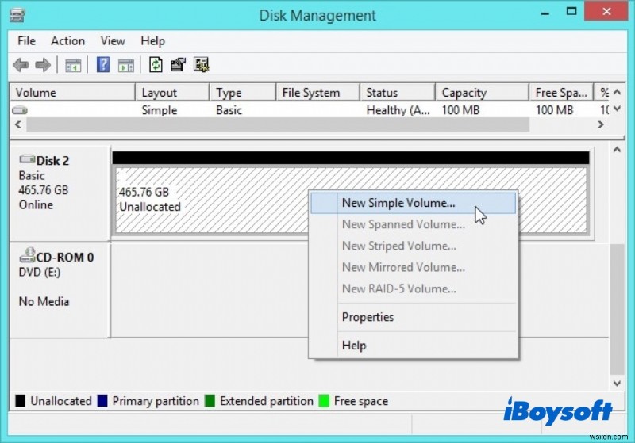Click the horizontal scrollbar left arrow

tap(17, 124)
